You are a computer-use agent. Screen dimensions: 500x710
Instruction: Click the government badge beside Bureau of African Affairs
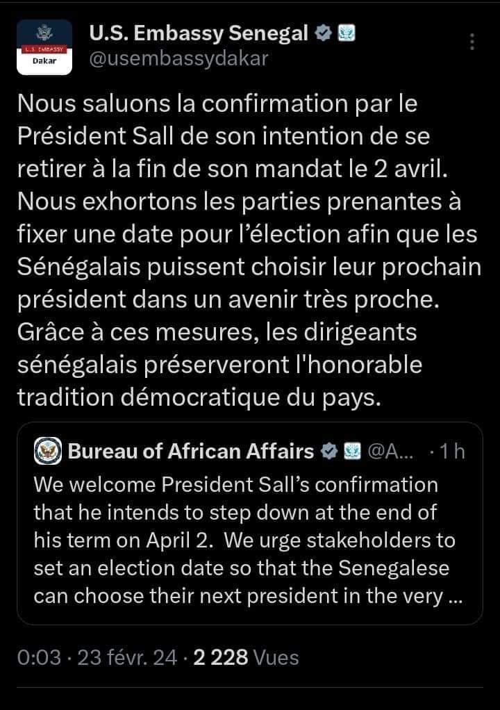(351, 452)
